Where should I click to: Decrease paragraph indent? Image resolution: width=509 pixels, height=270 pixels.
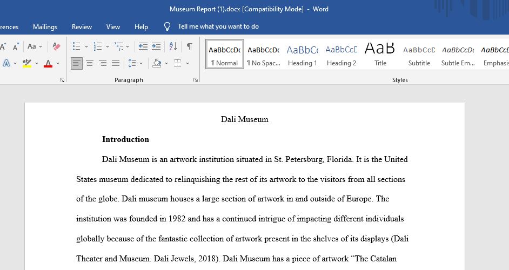143,46
